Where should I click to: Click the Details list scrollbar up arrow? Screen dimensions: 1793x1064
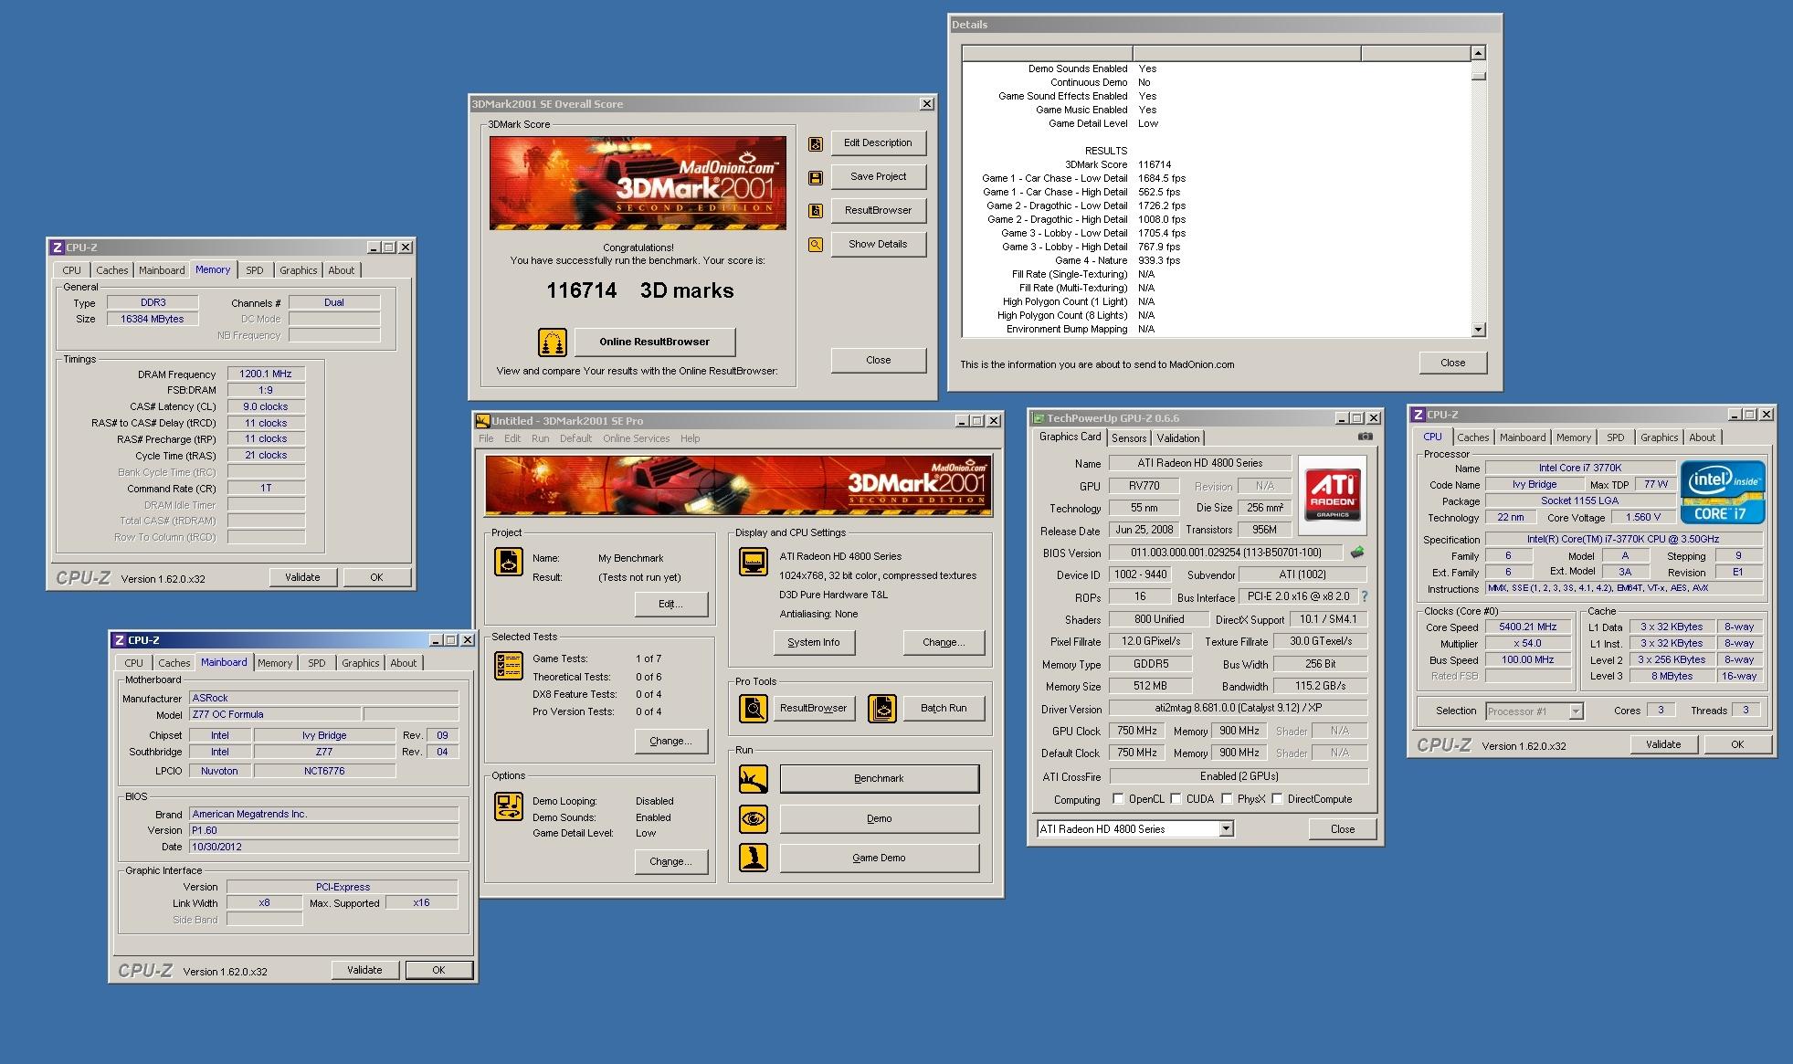(1479, 53)
